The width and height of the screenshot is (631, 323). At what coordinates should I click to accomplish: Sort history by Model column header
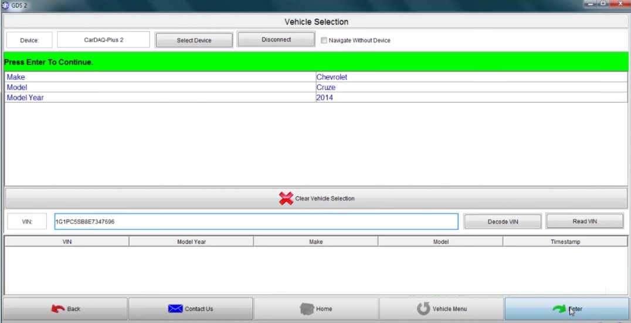440,242
